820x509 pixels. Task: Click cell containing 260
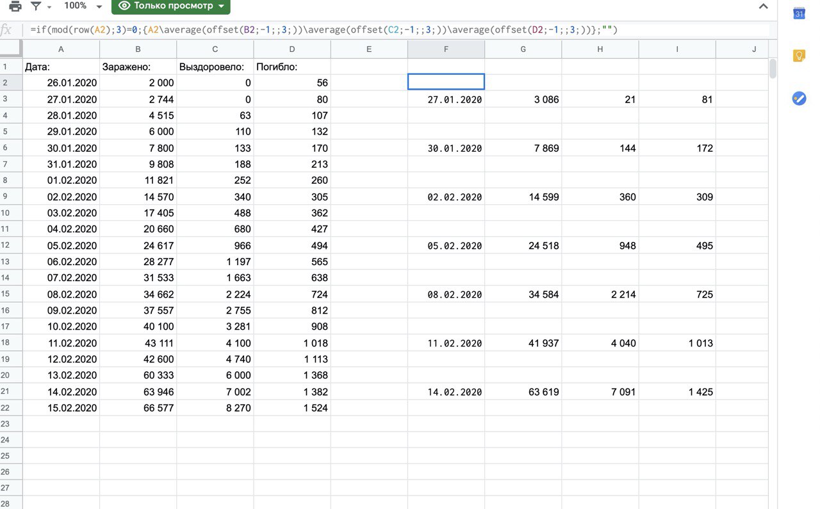(x=292, y=181)
